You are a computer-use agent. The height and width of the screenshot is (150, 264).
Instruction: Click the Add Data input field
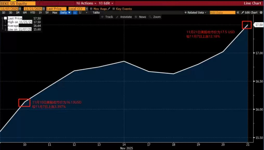[222, 12]
